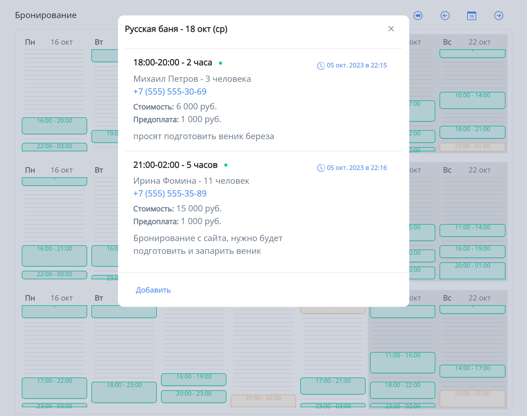Open the 22:00 - 00:00 Monday booking slot
This screenshot has width=527, height=416.
54,275
